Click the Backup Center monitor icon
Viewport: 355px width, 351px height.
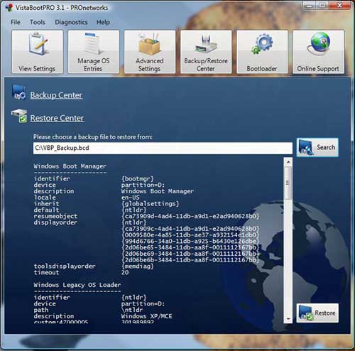[x=18, y=92]
